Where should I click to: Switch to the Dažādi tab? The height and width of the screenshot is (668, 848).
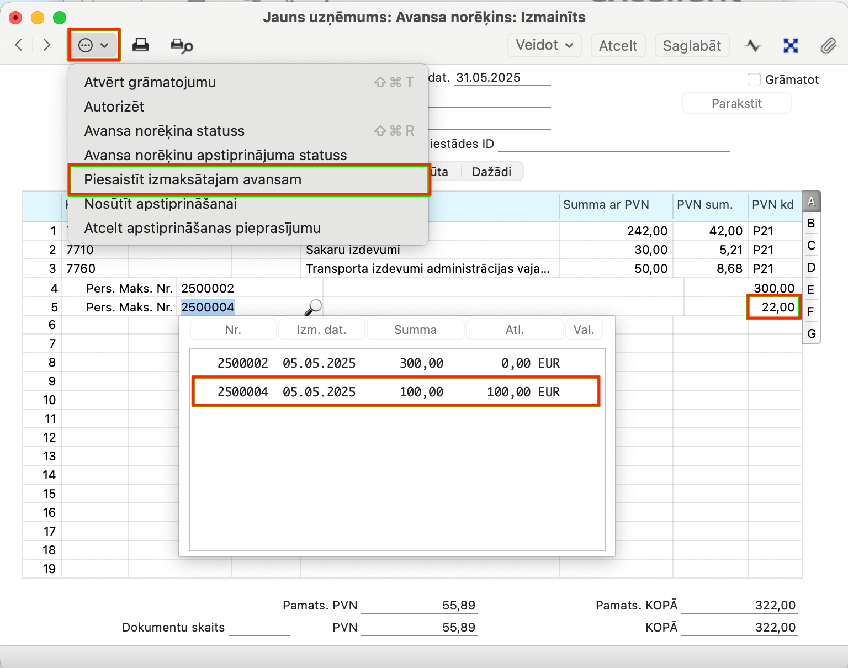pyautogui.click(x=491, y=172)
